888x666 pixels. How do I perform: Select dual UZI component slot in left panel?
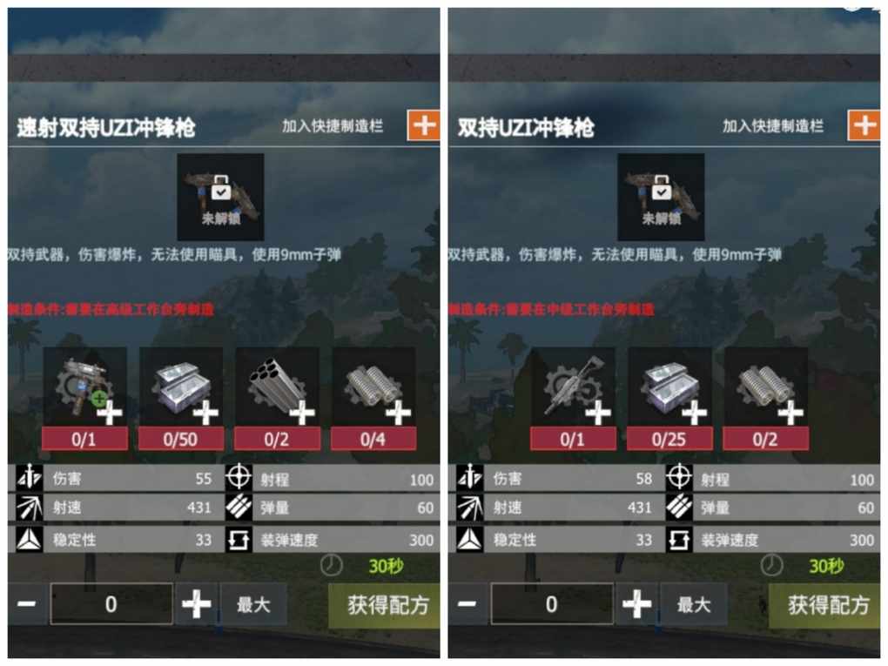pyautogui.click(x=85, y=399)
